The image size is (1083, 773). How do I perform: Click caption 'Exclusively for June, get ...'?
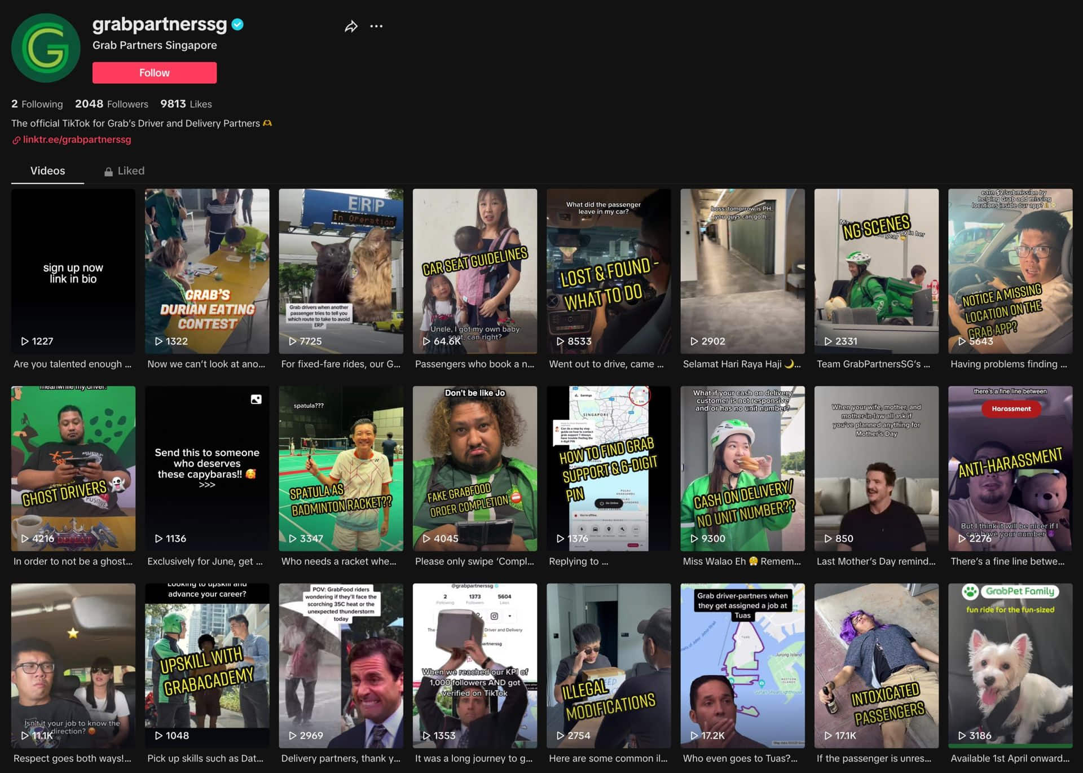(205, 561)
